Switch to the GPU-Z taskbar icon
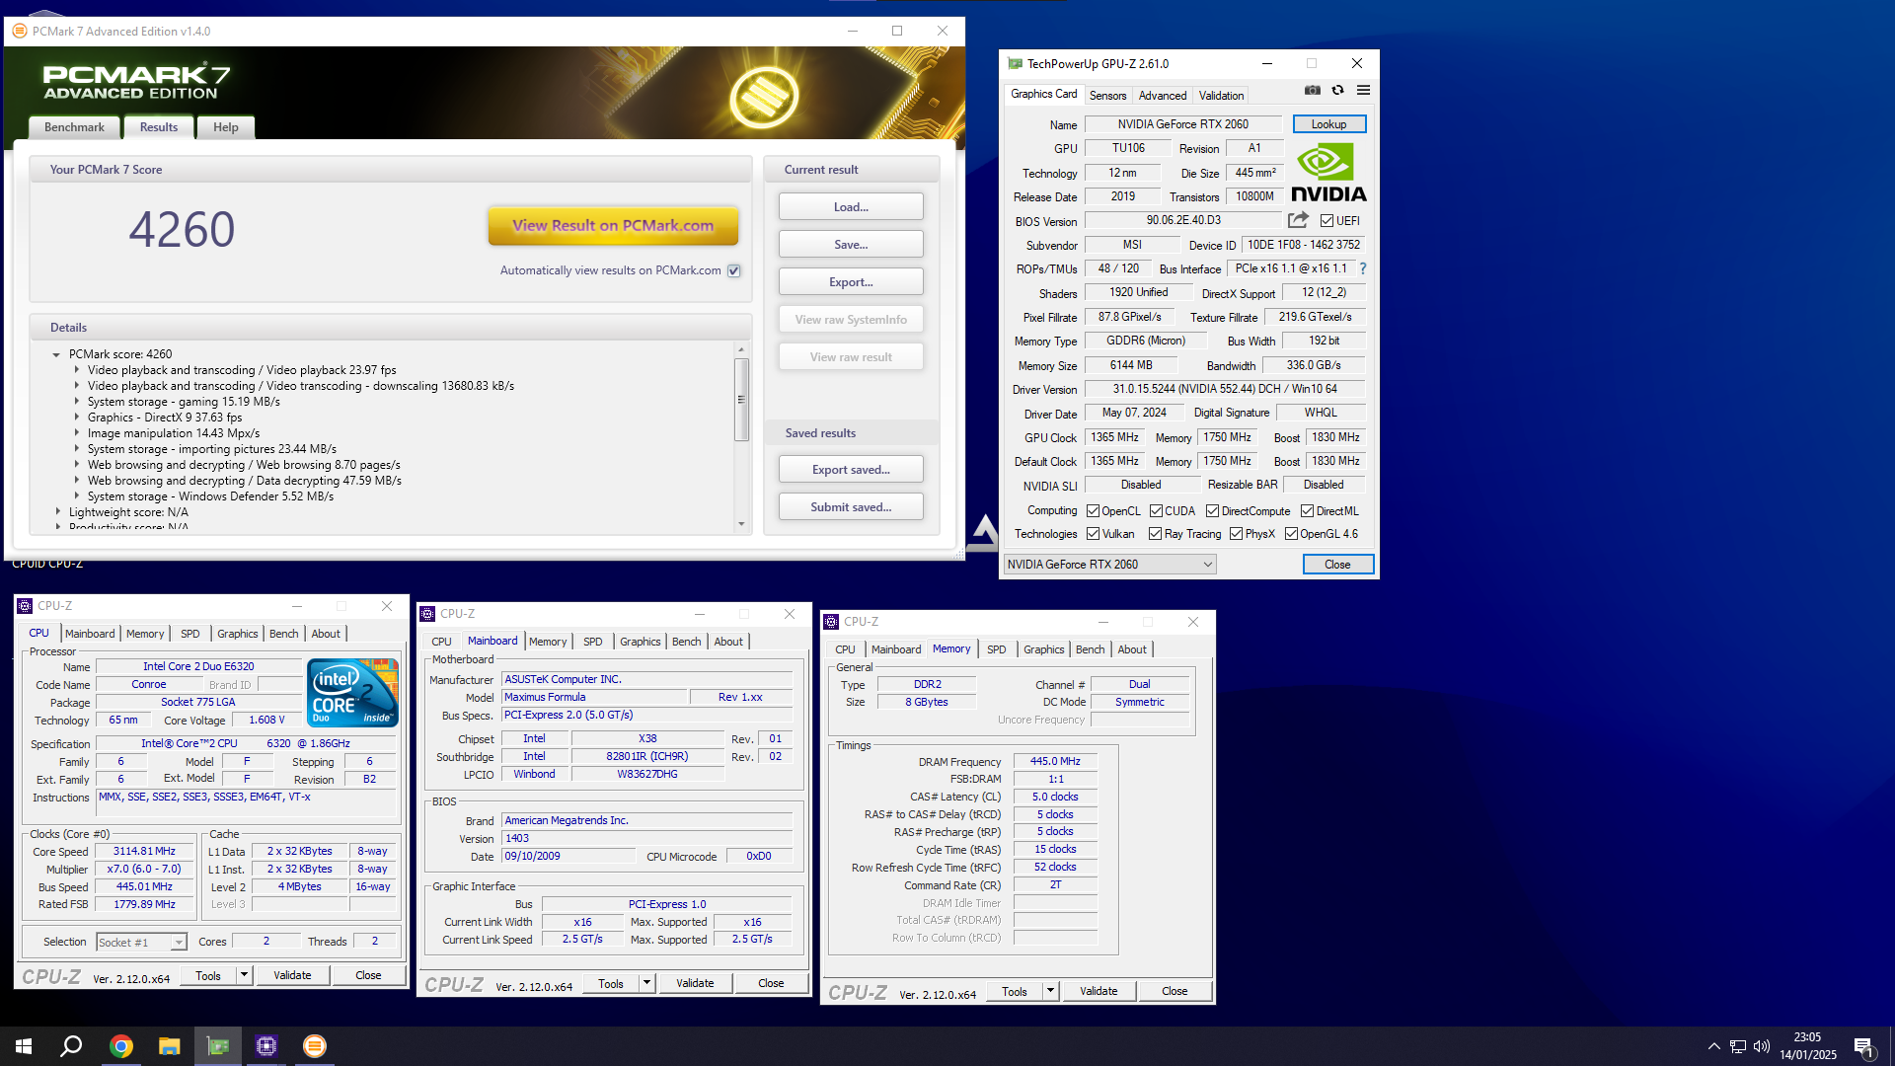This screenshot has width=1895, height=1066. pos(218,1046)
